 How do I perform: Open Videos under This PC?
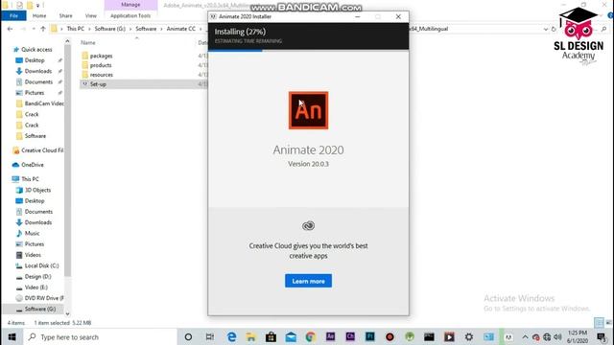pyautogui.click(x=33, y=255)
